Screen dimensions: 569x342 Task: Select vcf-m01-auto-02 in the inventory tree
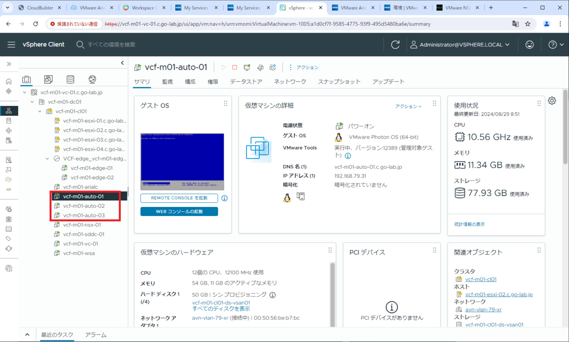point(84,206)
